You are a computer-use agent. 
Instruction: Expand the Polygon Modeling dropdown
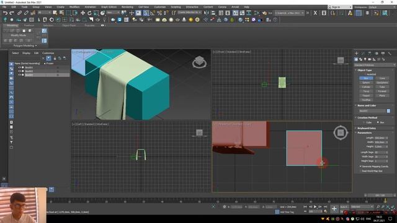pyautogui.click(x=25, y=46)
